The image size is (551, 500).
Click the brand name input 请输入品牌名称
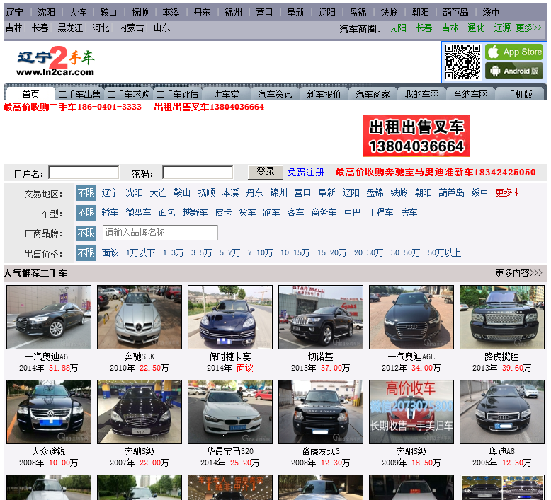tap(160, 232)
